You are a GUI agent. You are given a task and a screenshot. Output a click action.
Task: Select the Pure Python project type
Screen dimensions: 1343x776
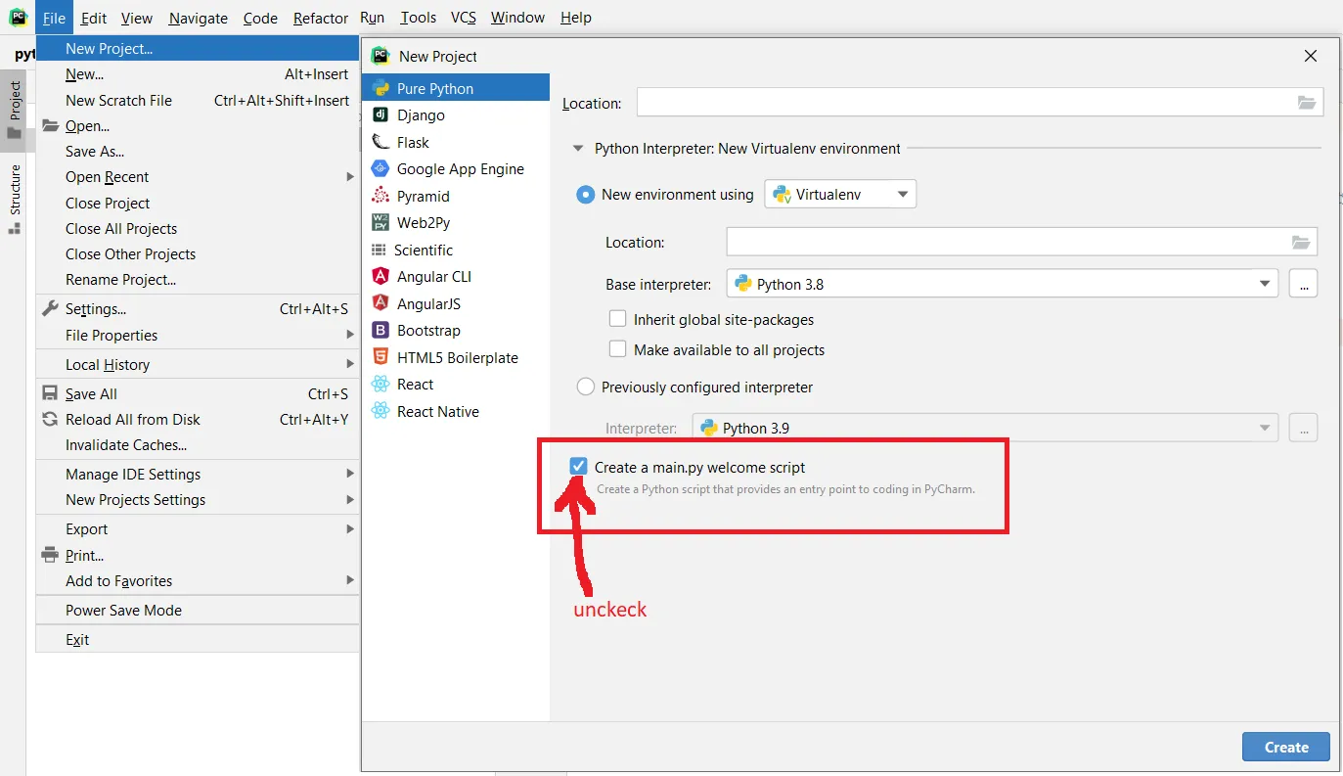tap(455, 88)
